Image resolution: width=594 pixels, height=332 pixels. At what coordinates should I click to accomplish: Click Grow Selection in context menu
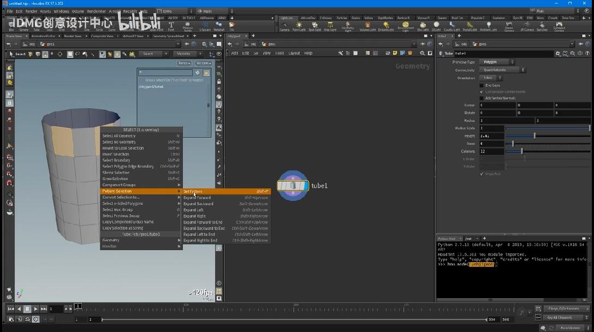tap(116, 179)
